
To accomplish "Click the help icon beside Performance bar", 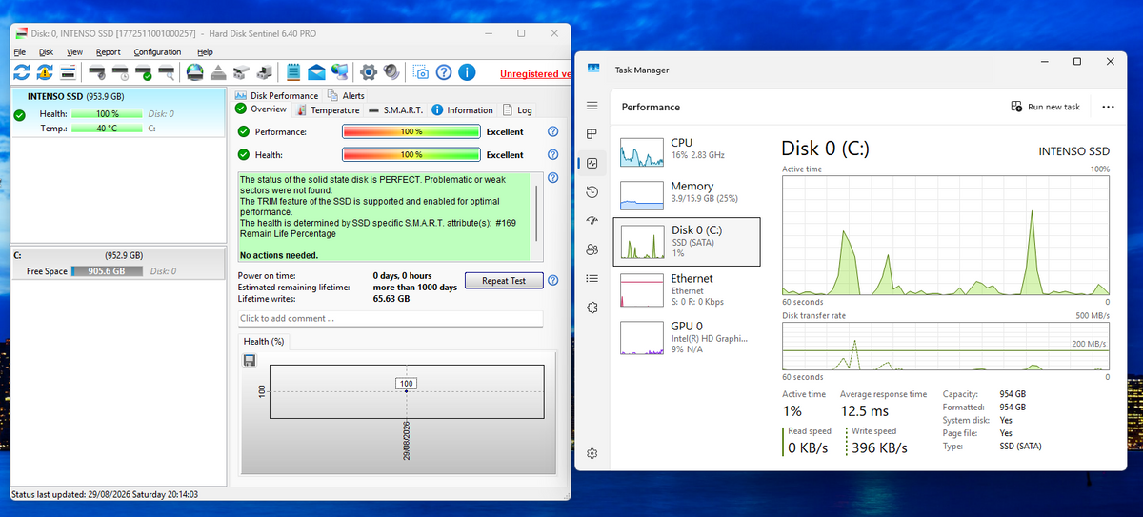I will point(552,132).
